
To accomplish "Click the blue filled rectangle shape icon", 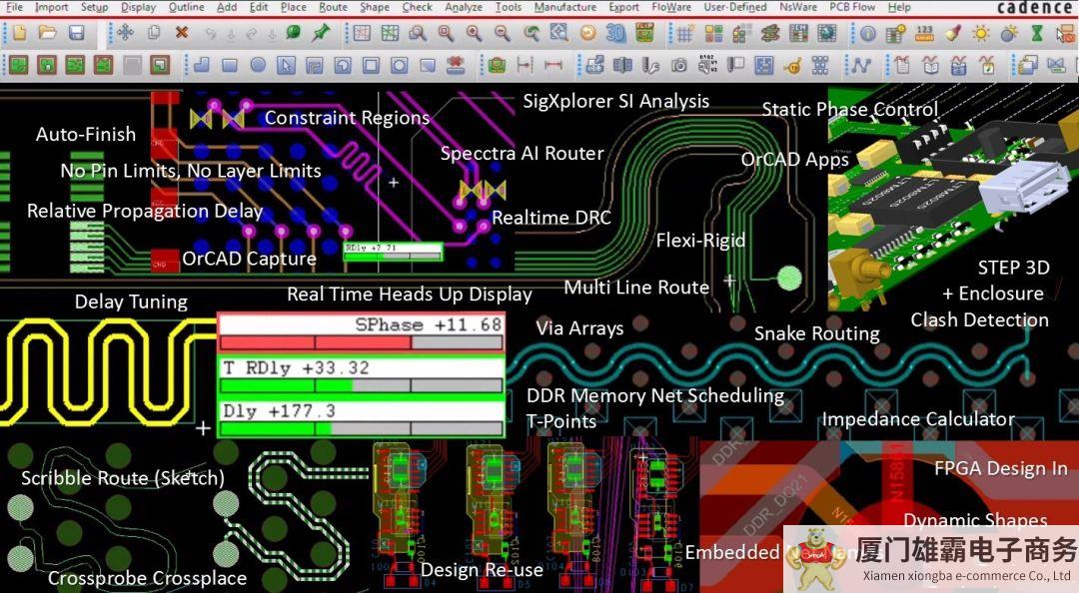I will click(x=229, y=65).
